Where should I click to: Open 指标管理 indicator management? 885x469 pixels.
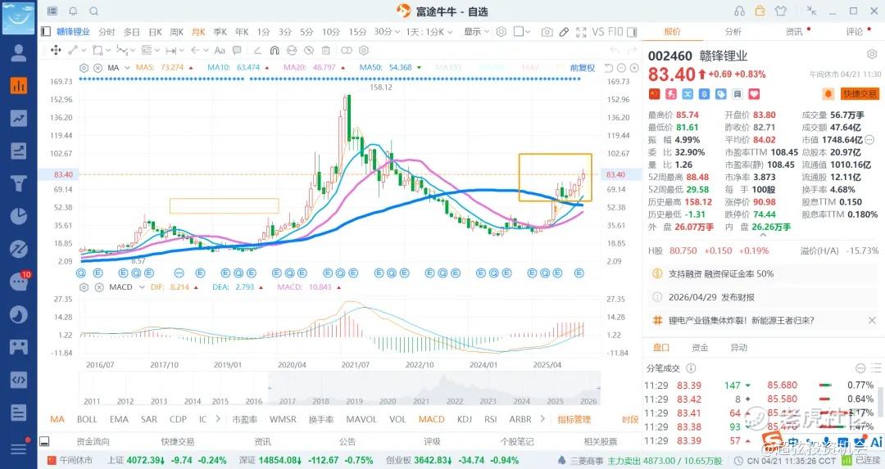click(574, 419)
